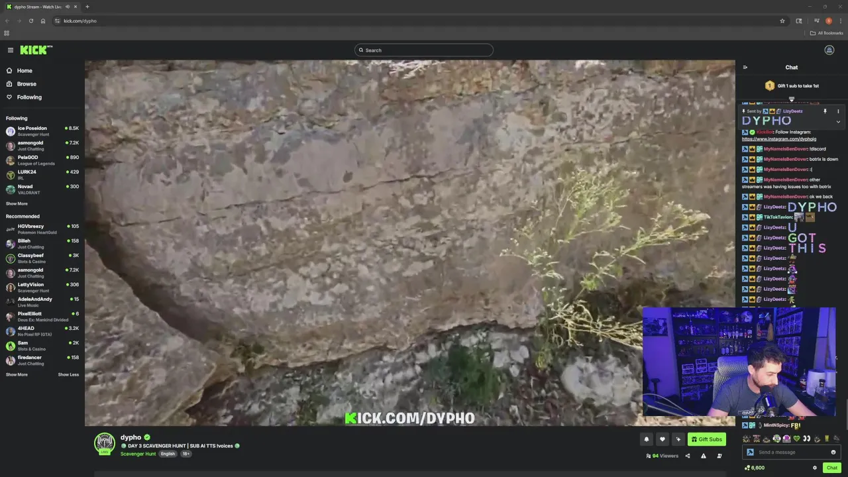This screenshot has height=477, width=848.
Task: Expand the pinned message chevron
Action: pyautogui.click(x=838, y=122)
